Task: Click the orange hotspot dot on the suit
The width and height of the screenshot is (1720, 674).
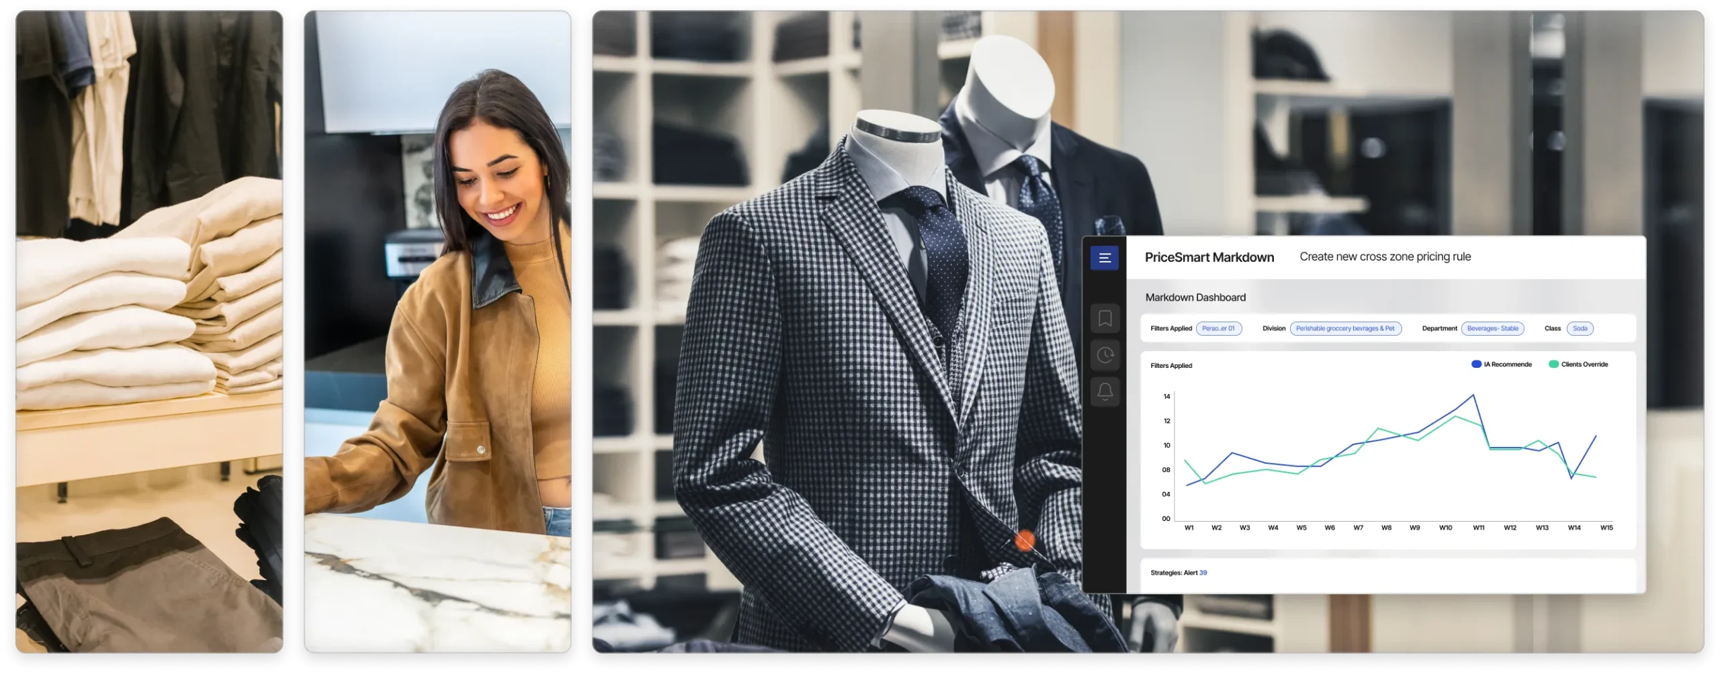Action: click(1025, 540)
